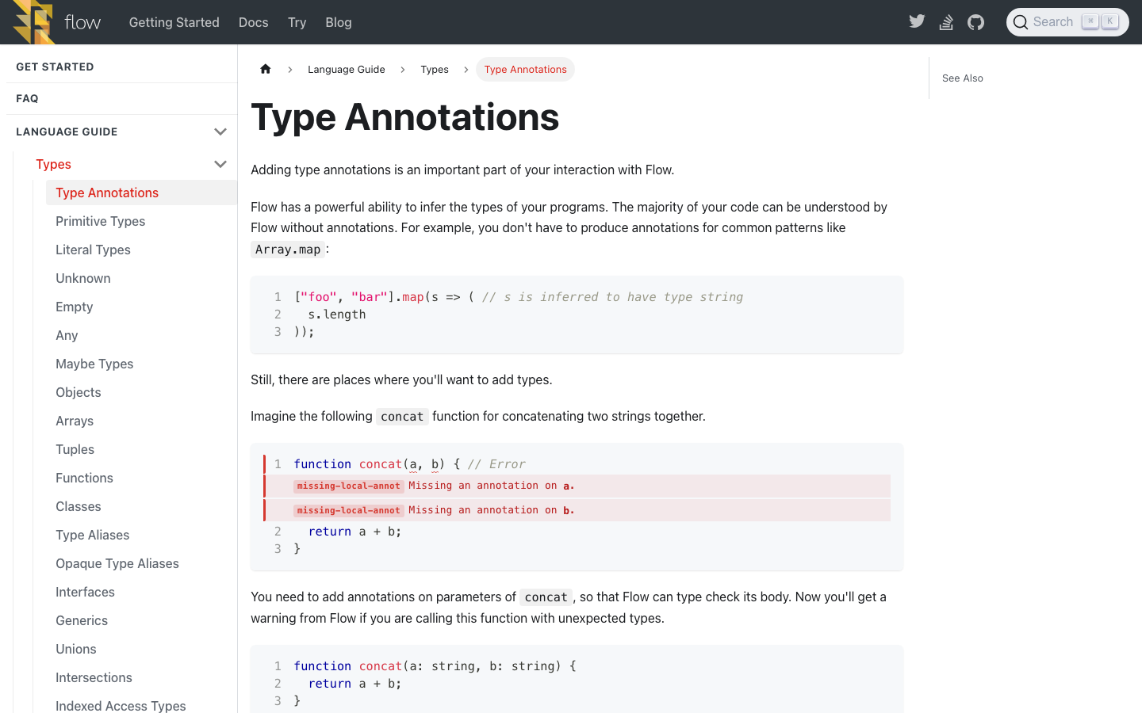This screenshot has width=1142, height=713.
Task: Select the Types sidebar category
Action: click(x=54, y=164)
